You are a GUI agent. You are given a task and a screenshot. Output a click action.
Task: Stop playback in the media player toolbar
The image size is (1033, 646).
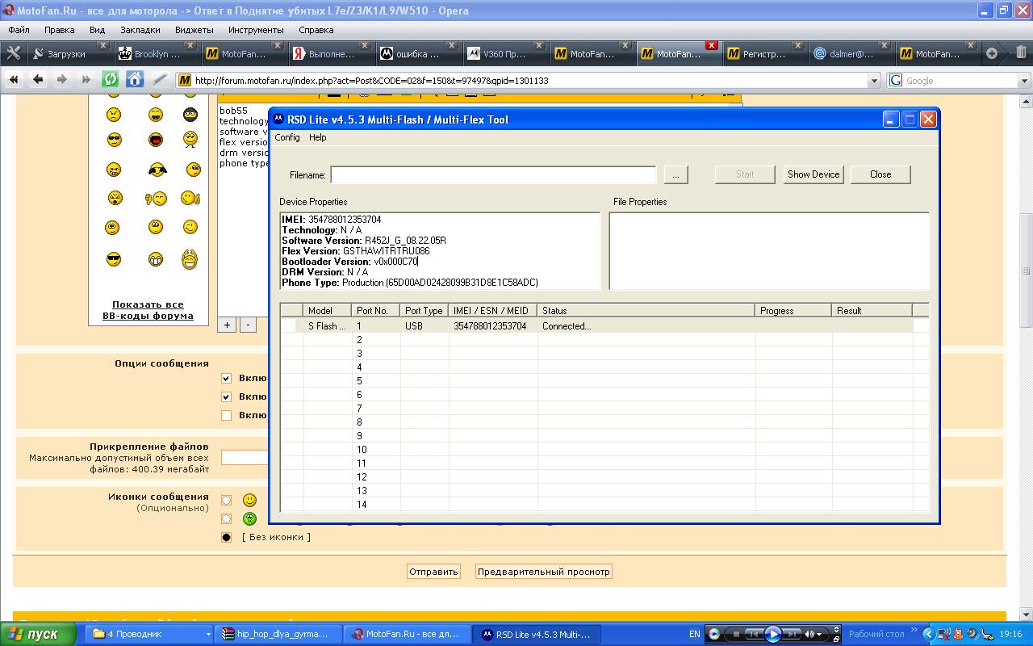(x=736, y=634)
